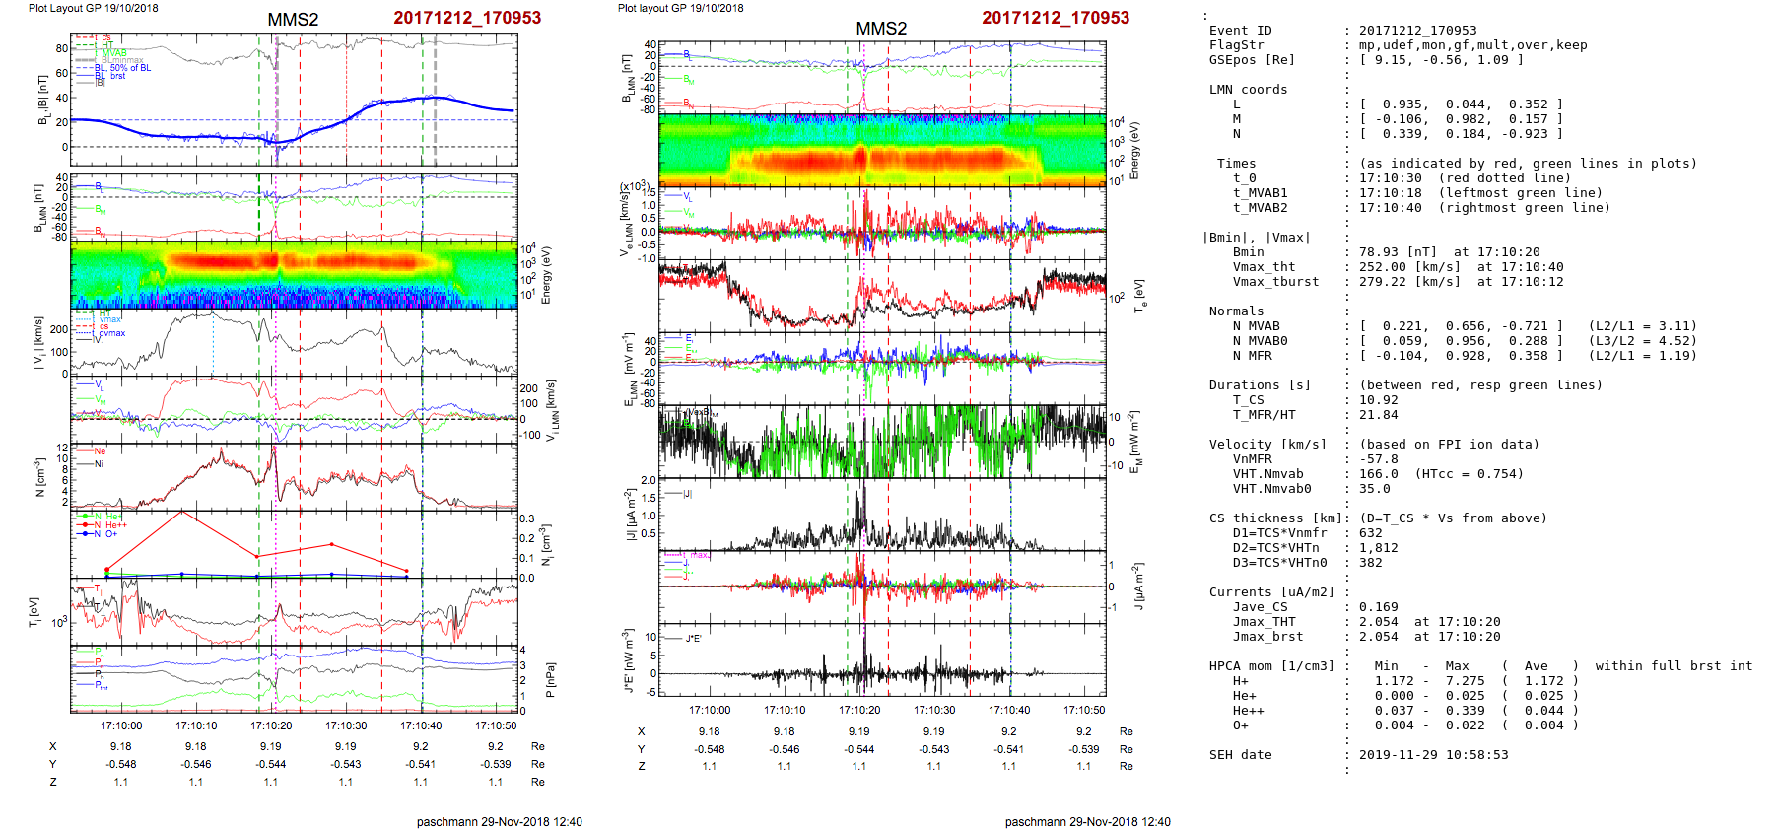The width and height of the screenshot is (1778, 829).
Task: Click the 'Times' section heading
Action: coord(1237,164)
